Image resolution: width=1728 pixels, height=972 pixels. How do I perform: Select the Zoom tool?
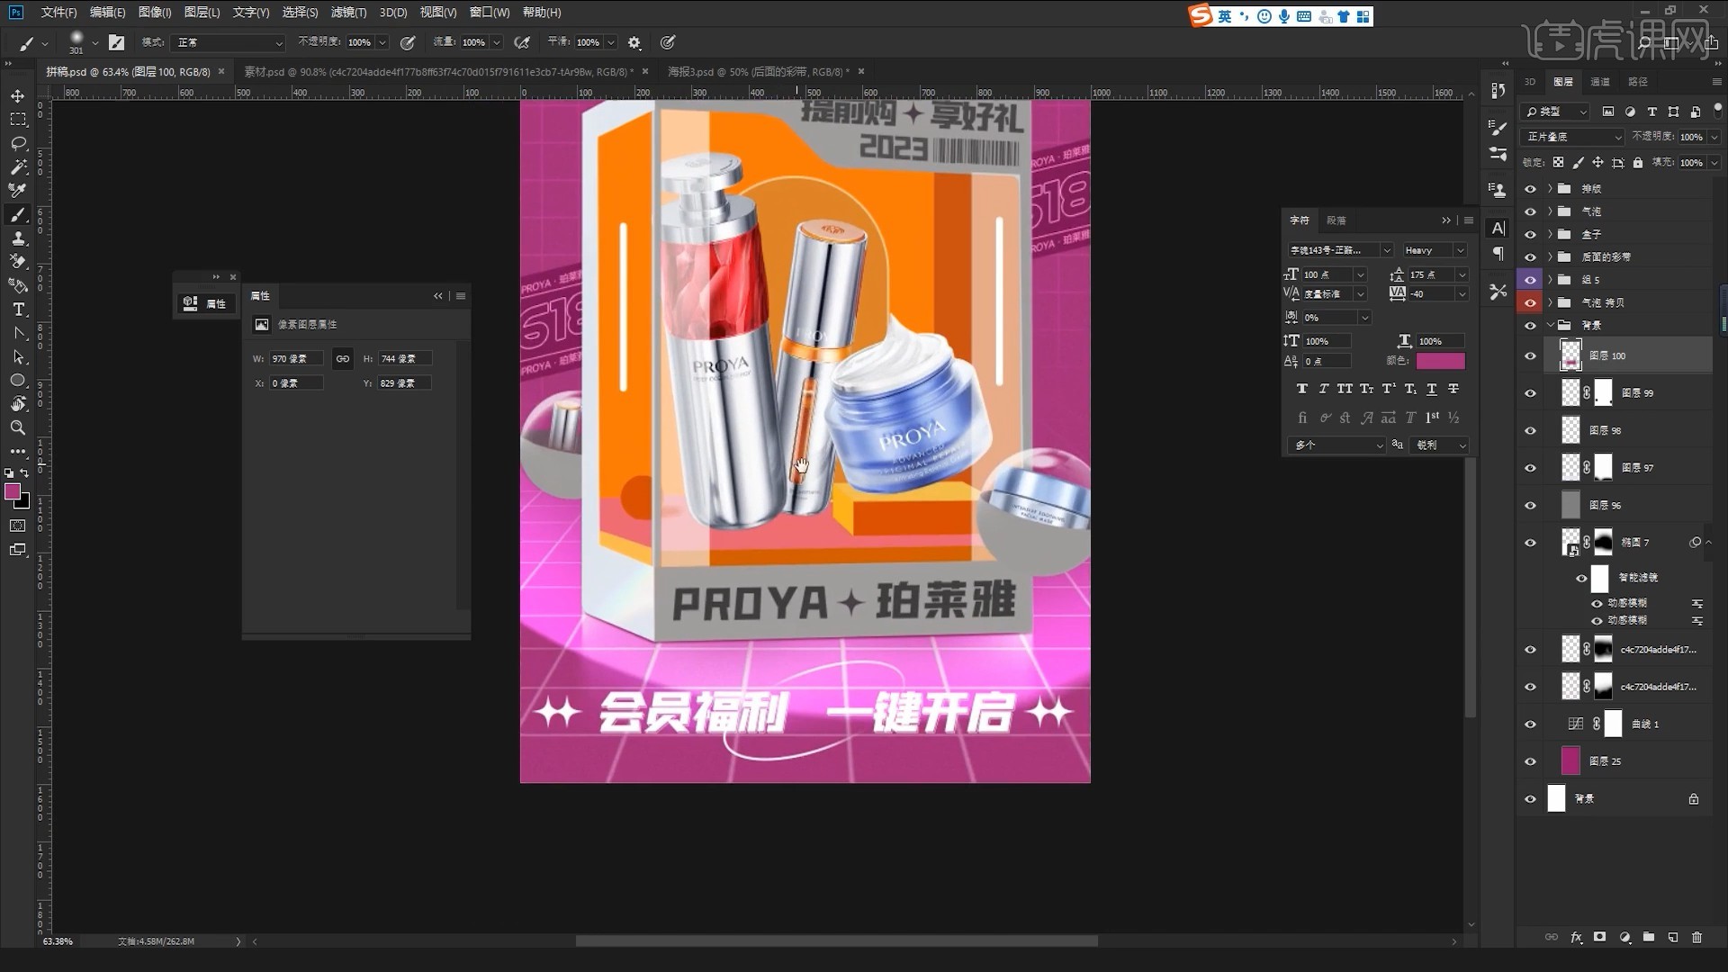click(18, 427)
